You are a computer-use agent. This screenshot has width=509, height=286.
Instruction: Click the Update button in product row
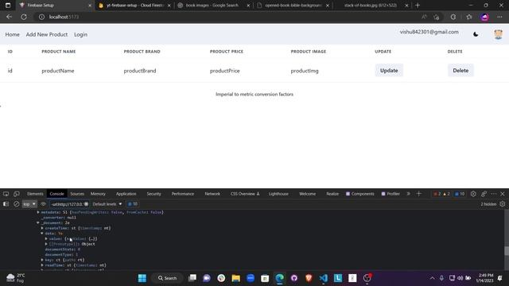(x=389, y=71)
